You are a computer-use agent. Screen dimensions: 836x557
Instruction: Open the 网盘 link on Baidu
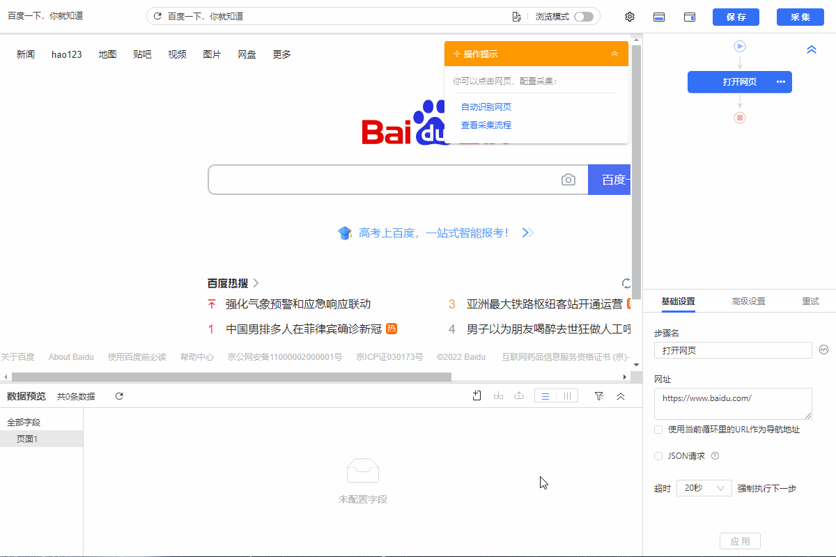(247, 54)
